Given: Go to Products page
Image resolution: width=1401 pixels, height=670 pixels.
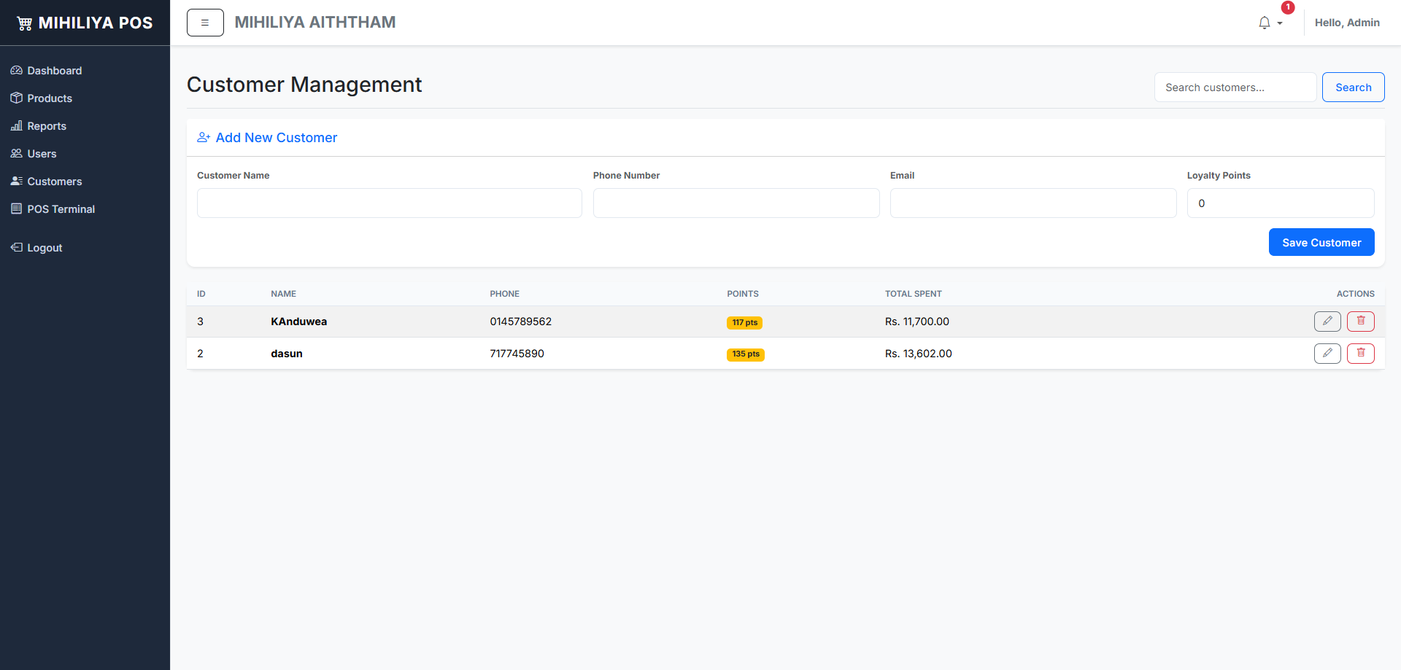Looking at the screenshot, I should pyautogui.click(x=50, y=98).
